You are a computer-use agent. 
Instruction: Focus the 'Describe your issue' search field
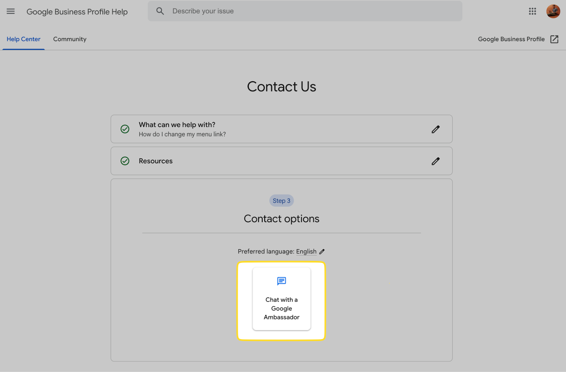305,11
